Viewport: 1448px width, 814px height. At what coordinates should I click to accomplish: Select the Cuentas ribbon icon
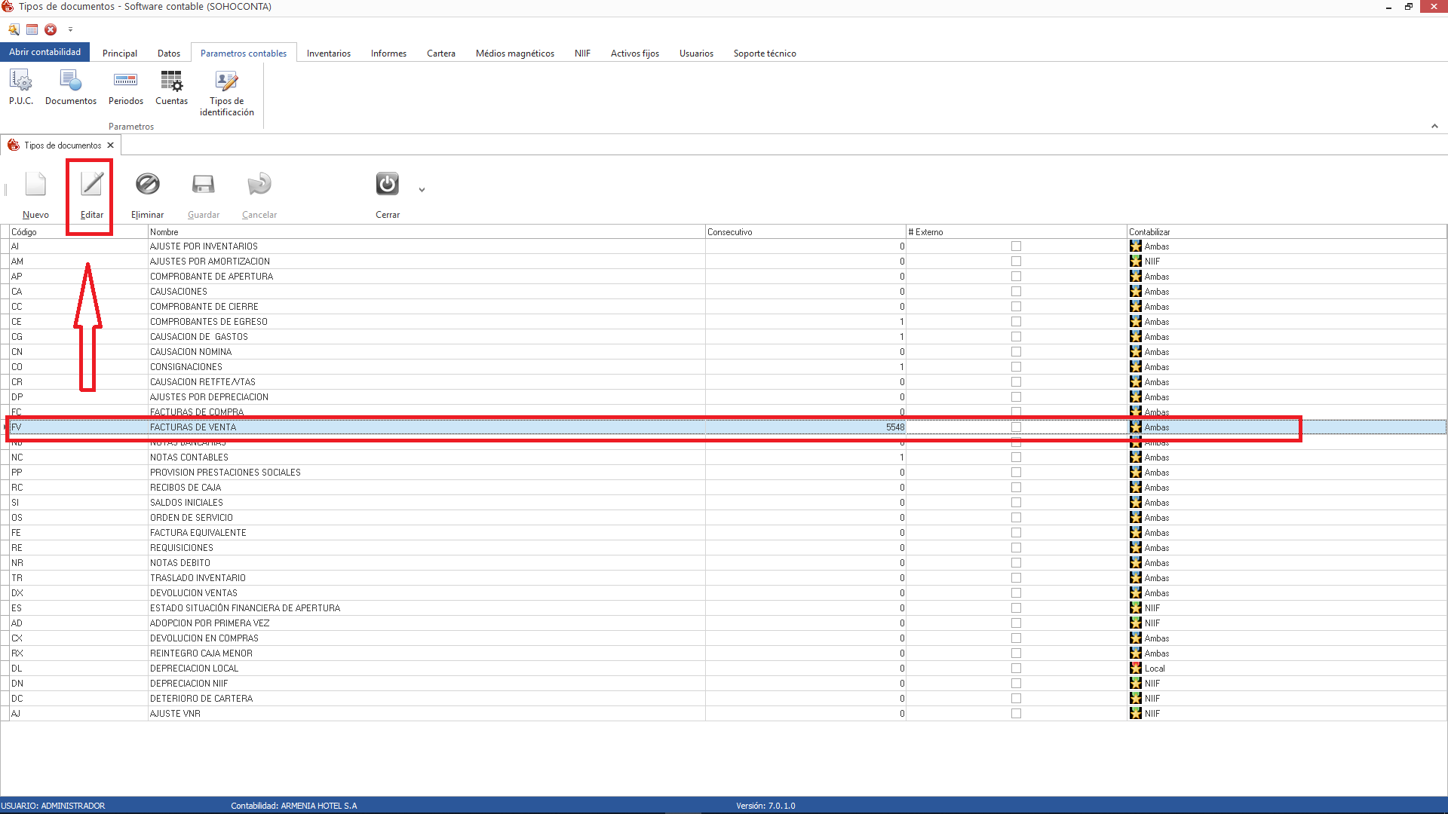pyautogui.click(x=171, y=81)
